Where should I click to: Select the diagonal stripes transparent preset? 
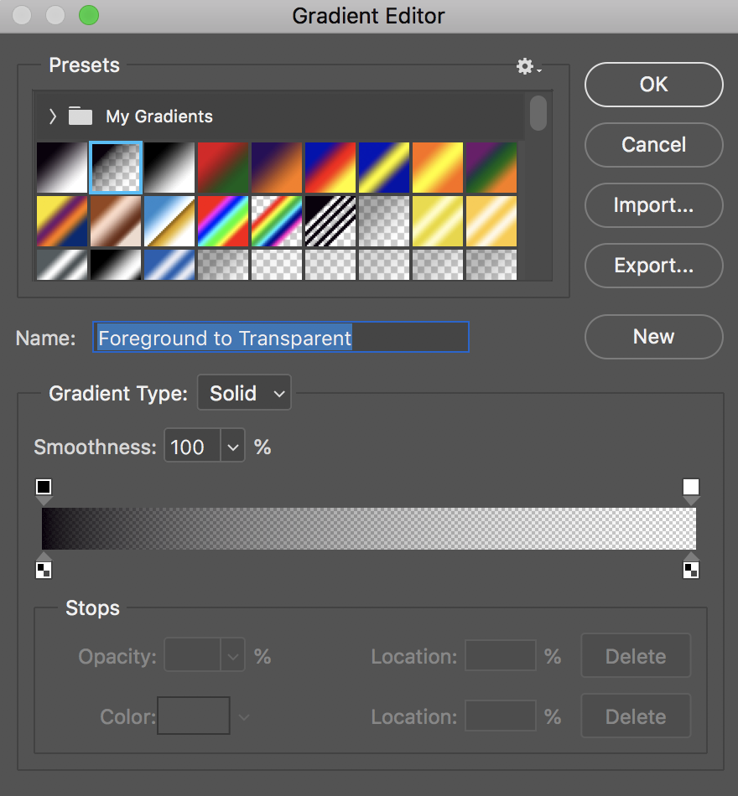pos(330,222)
